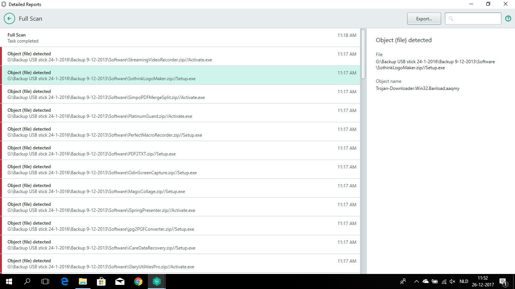Click the muted speaker volume icon
Viewport: 515px width, 289px height.
[x=453, y=281]
